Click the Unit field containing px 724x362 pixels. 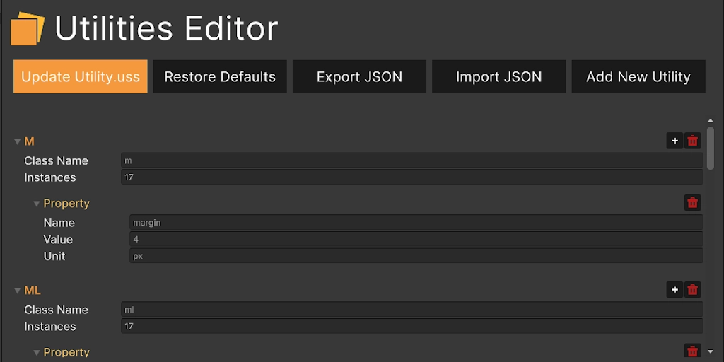pos(416,256)
